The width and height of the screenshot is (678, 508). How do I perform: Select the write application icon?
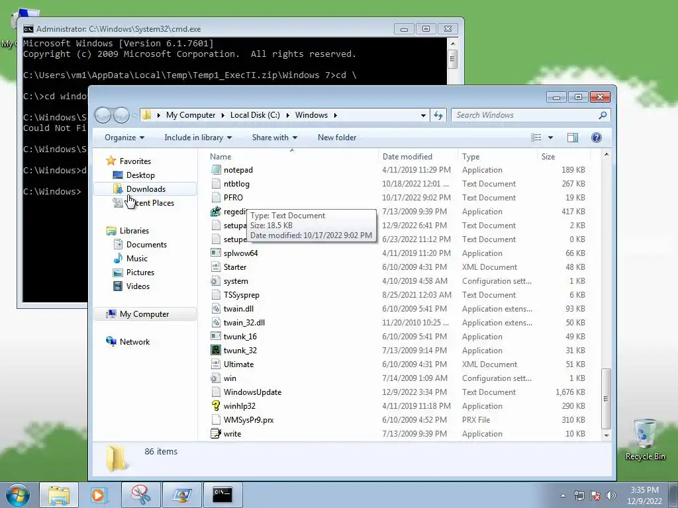pos(215,433)
